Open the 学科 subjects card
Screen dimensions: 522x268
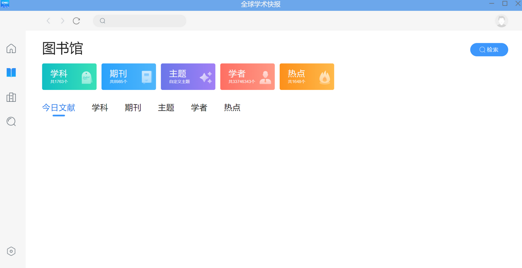pyautogui.click(x=69, y=76)
